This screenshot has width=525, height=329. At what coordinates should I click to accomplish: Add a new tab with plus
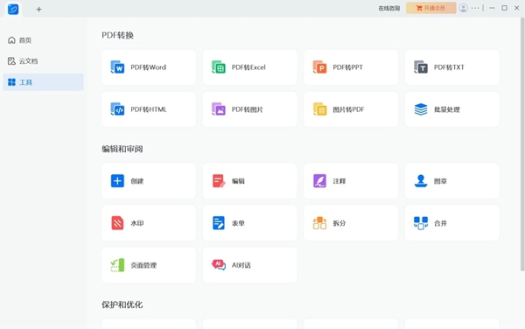click(x=38, y=10)
